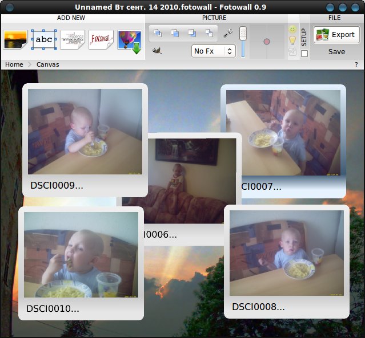Click the Export button
This screenshot has width=365, height=338.
(x=336, y=35)
